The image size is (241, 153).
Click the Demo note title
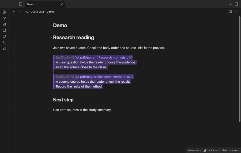click(60, 25)
